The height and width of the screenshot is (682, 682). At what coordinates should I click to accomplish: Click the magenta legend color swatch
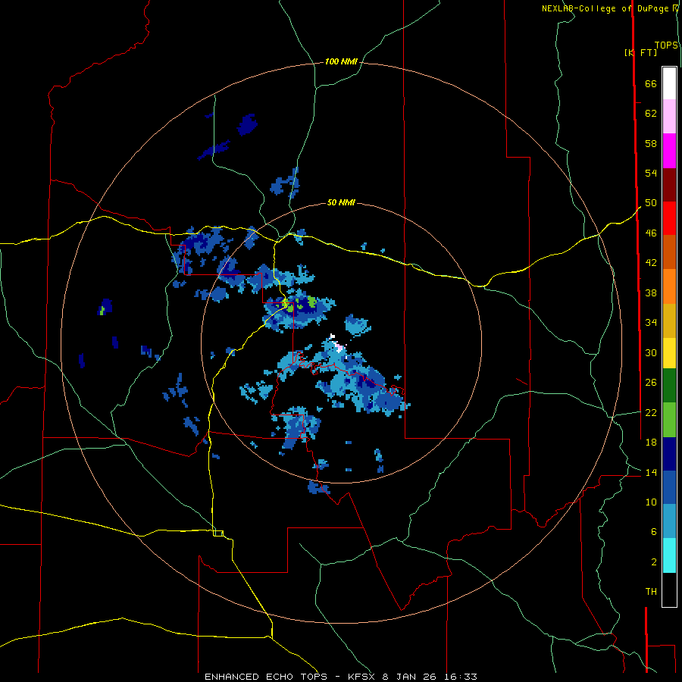click(x=669, y=151)
